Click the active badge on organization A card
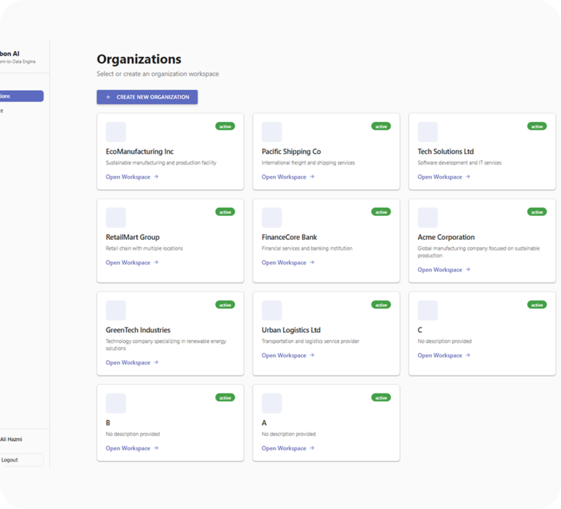Image resolution: width=561 pixels, height=509 pixels. (381, 398)
